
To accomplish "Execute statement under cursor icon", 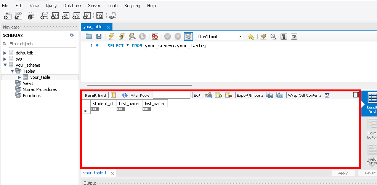I will pyautogui.click(x=122, y=37).
